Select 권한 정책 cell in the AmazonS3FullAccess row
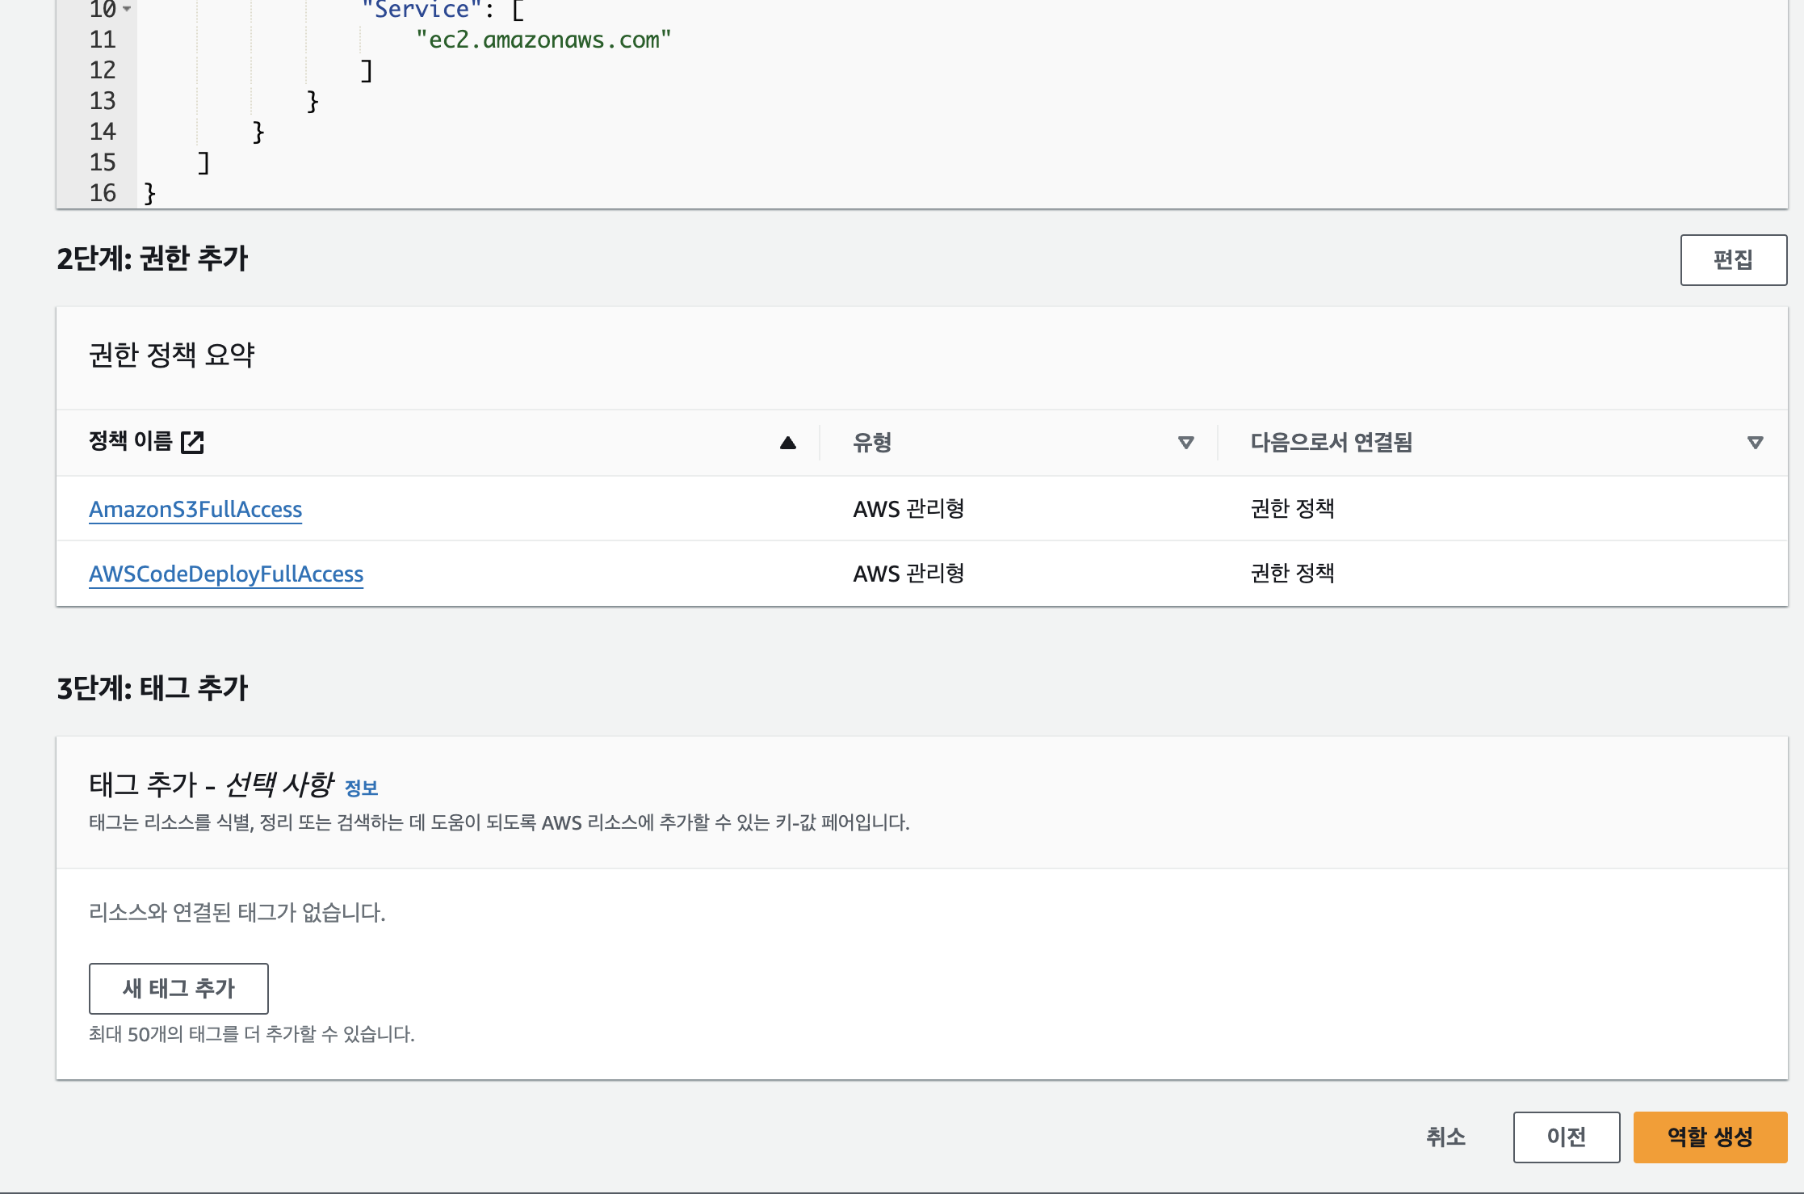Image resolution: width=1804 pixels, height=1194 pixels. (1292, 509)
